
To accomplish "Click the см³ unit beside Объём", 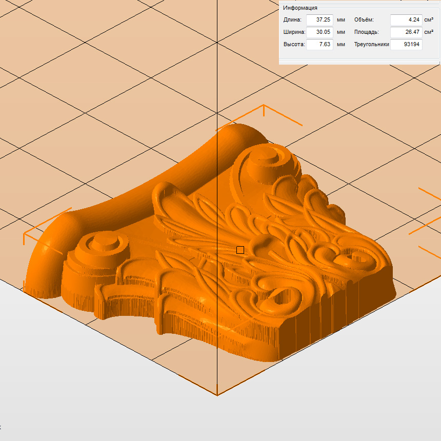I will (x=429, y=20).
